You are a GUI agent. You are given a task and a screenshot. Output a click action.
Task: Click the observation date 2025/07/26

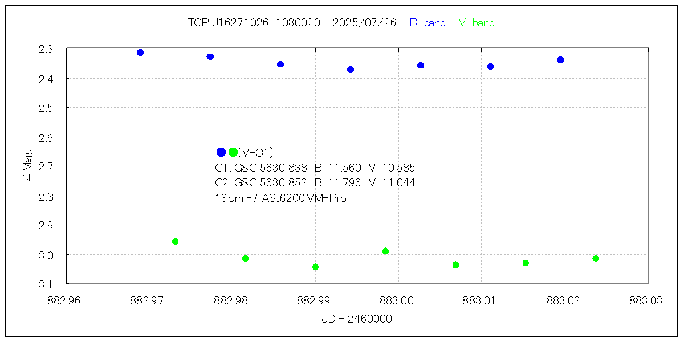click(x=364, y=23)
